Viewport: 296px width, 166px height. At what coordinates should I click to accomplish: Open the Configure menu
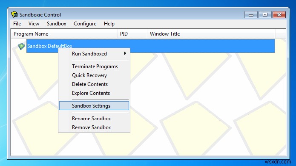(85, 24)
